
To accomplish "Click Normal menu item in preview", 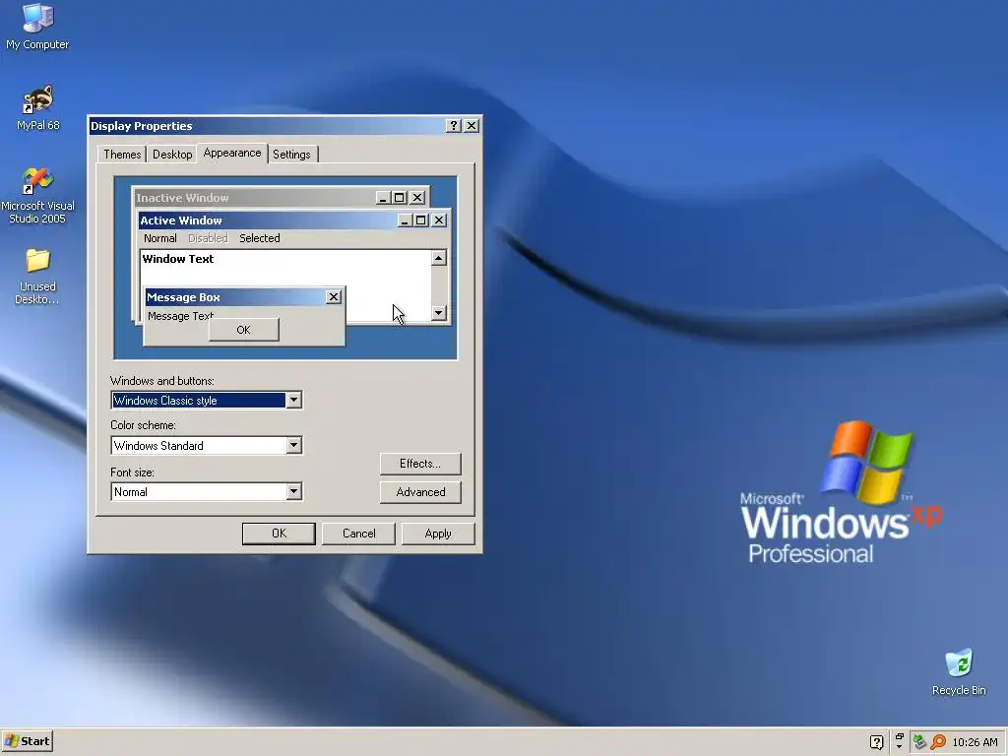I will [x=160, y=238].
